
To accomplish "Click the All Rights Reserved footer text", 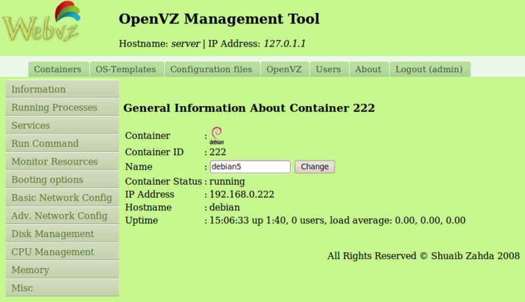I will [x=423, y=255].
